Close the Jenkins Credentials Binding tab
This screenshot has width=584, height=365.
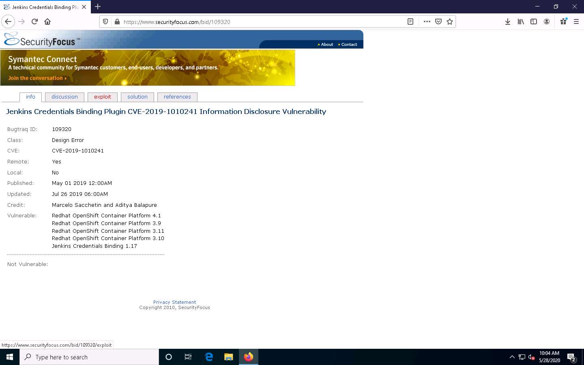pyautogui.click(x=84, y=7)
